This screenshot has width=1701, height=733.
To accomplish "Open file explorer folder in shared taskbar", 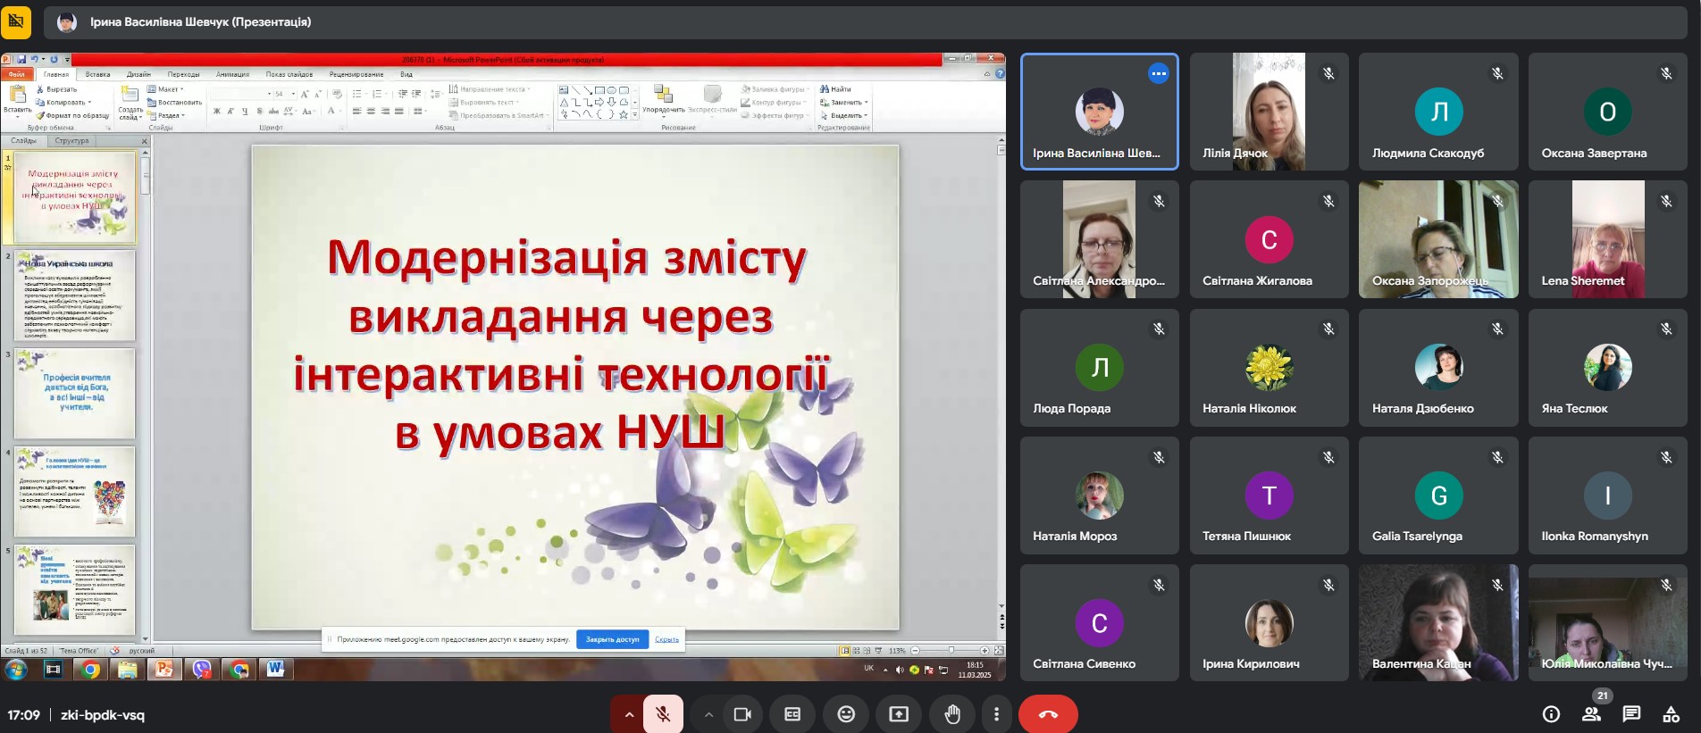I will point(128,670).
